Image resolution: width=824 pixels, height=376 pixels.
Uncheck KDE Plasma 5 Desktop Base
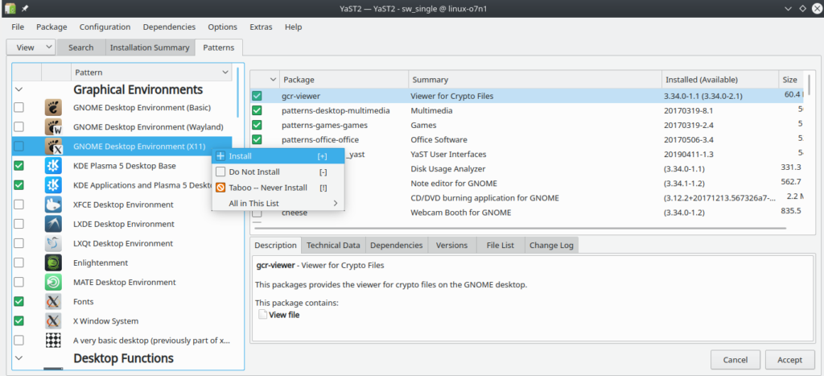coord(19,166)
